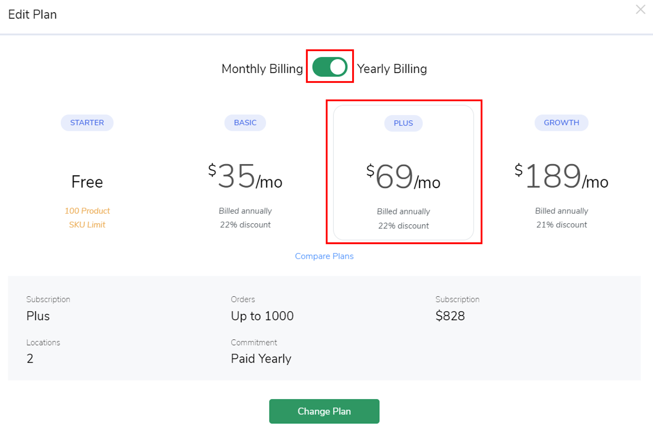The image size is (653, 430).
Task: Click the Plus plan's Billed annually text
Action: [403, 211]
